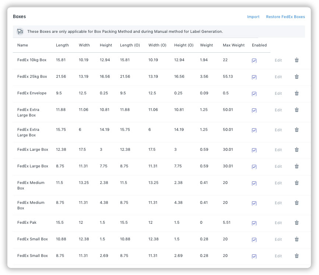The width and height of the screenshot is (319, 275).
Task: Disable Small Box with height 2.69
Action: [x=254, y=257]
